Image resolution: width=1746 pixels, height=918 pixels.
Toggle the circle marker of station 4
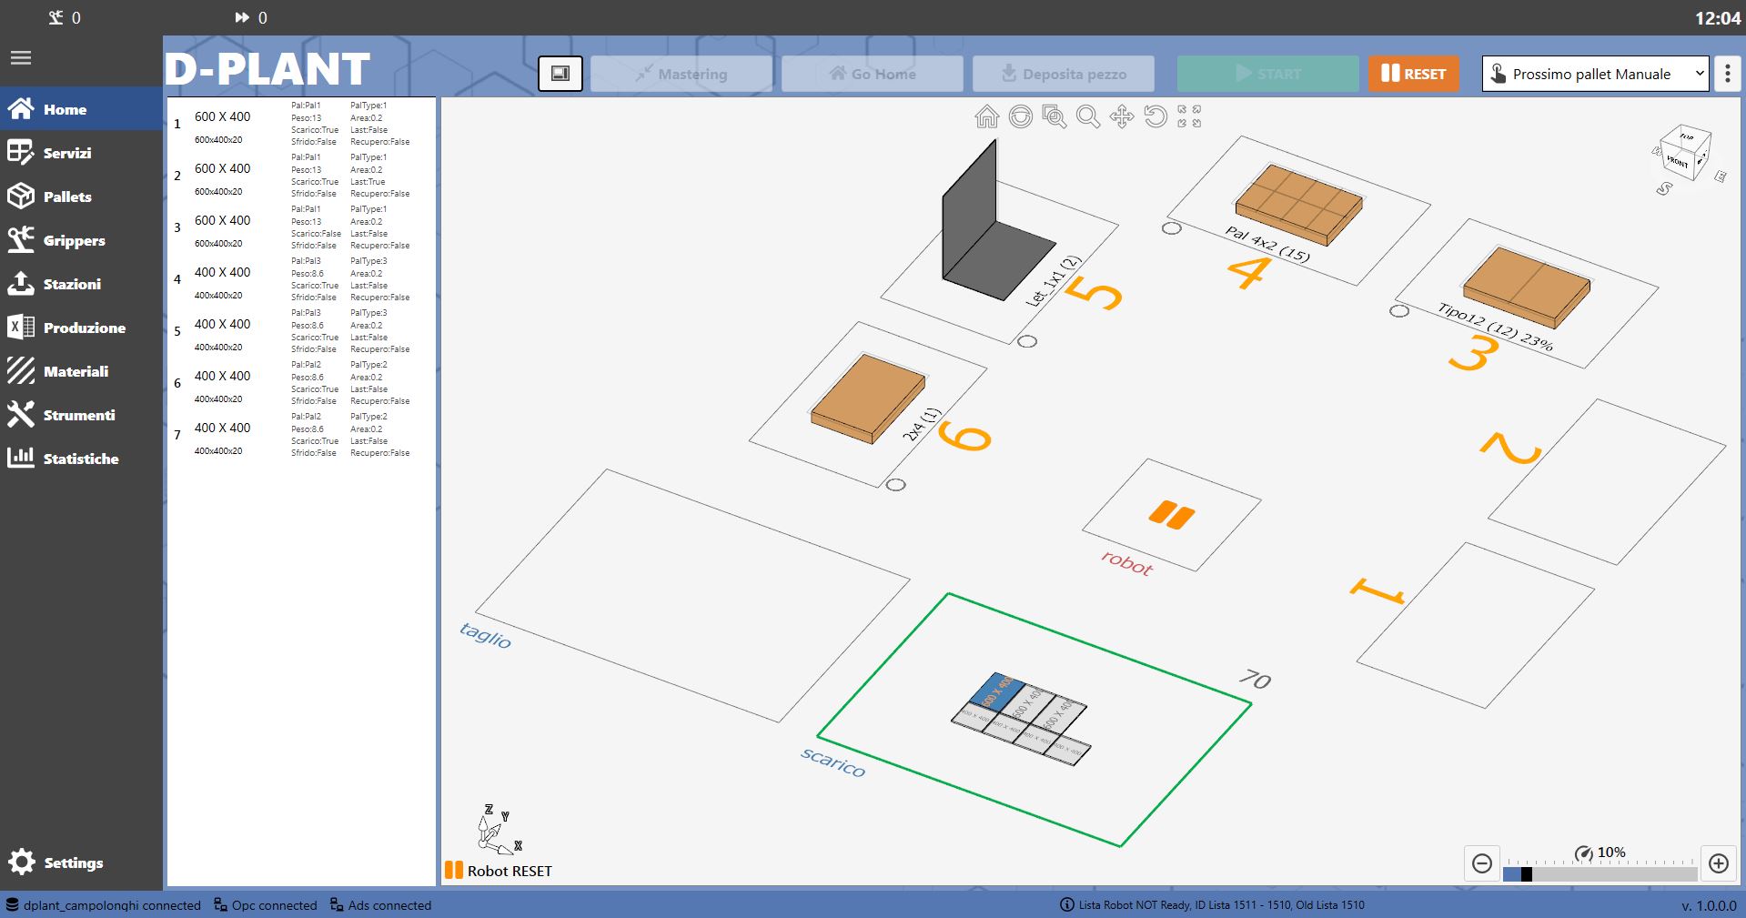click(x=1172, y=228)
